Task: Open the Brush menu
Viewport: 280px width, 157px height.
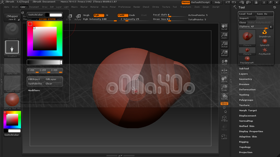Action: pos(15,7)
